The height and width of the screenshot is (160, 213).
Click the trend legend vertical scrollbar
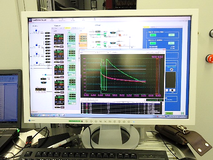pos(163,108)
